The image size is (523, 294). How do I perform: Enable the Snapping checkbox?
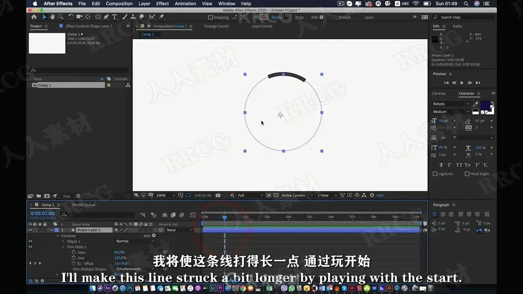coord(211,17)
